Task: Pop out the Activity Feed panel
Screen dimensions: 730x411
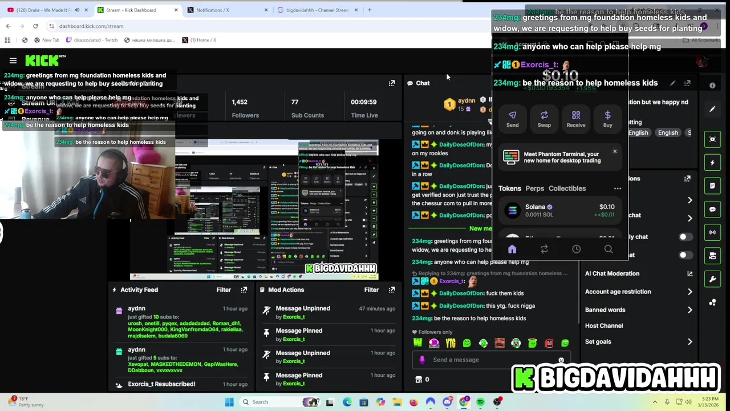Action: point(244,290)
